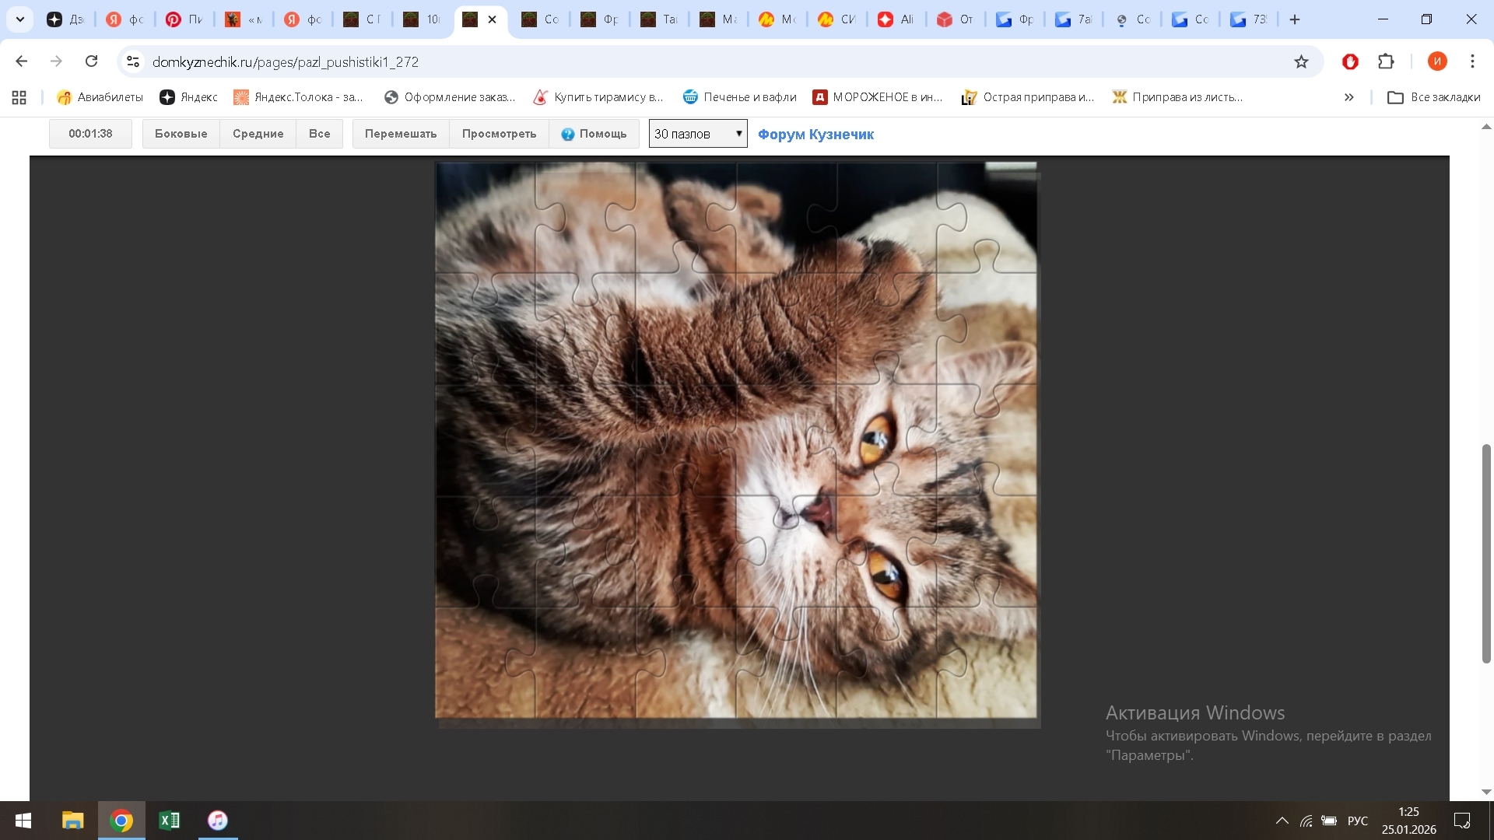Open the Chrome three-dot menu

tap(1472, 61)
